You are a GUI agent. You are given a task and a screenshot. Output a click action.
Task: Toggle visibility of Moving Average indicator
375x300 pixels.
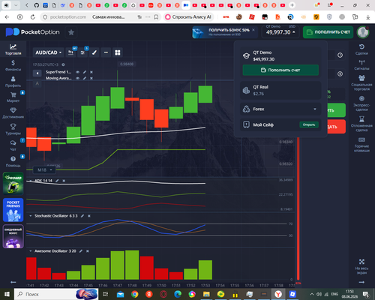click(77, 78)
